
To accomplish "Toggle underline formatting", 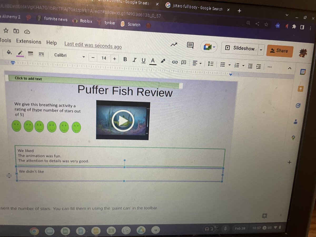I will [144, 61].
